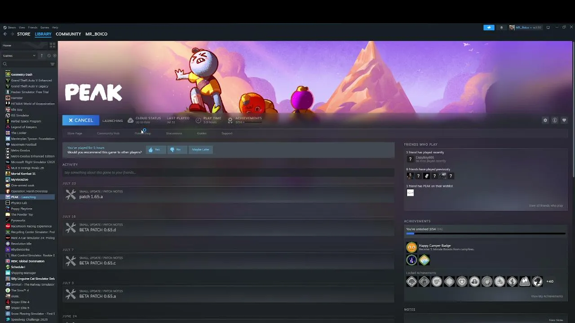Cancel the PEAK launch
The height and width of the screenshot is (323, 575).
click(x=81, y=120)
